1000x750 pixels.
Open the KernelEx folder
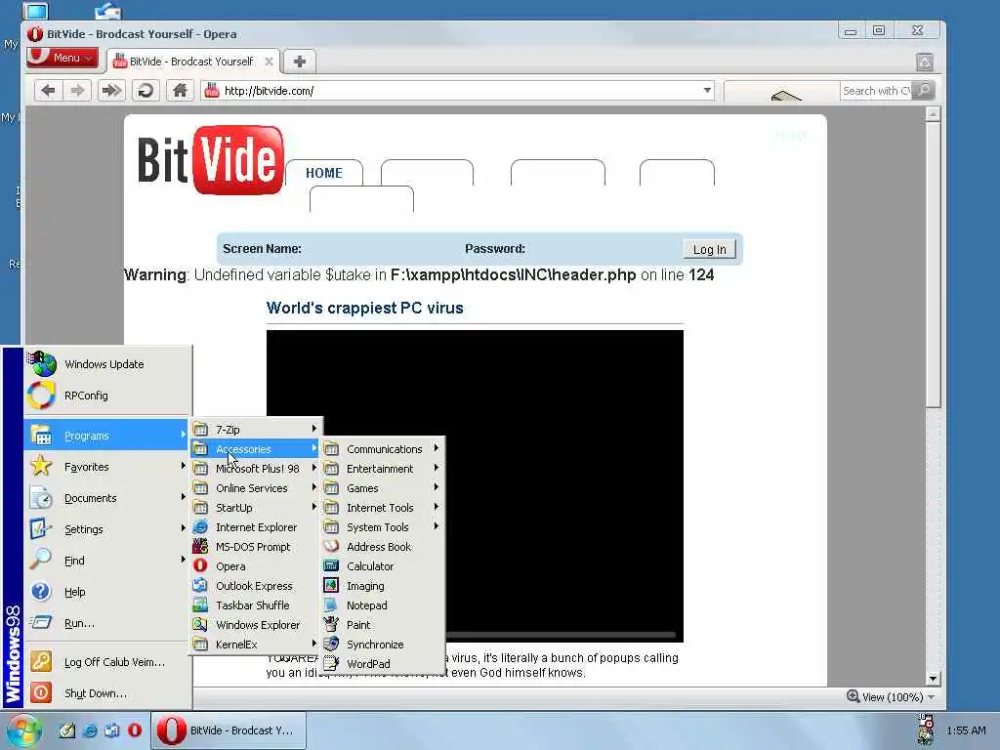pos(255,645)
